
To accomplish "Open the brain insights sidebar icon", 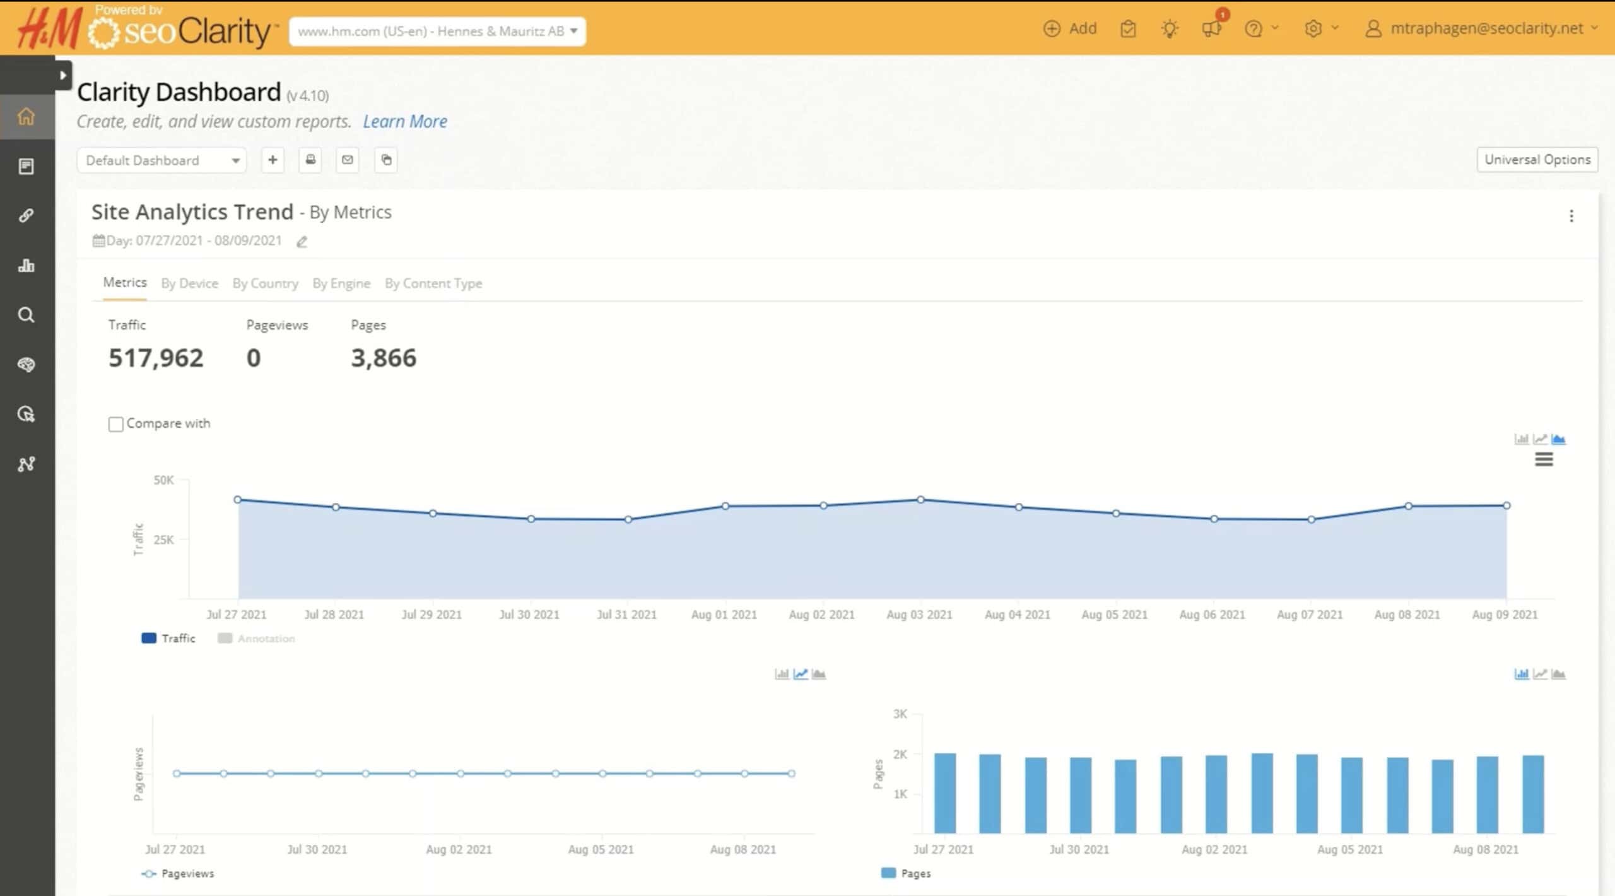I will pos(26,364).
